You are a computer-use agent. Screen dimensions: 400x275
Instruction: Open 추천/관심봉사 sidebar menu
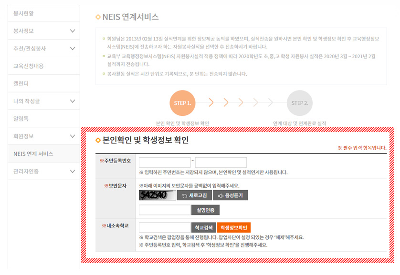tap(43, 49)
